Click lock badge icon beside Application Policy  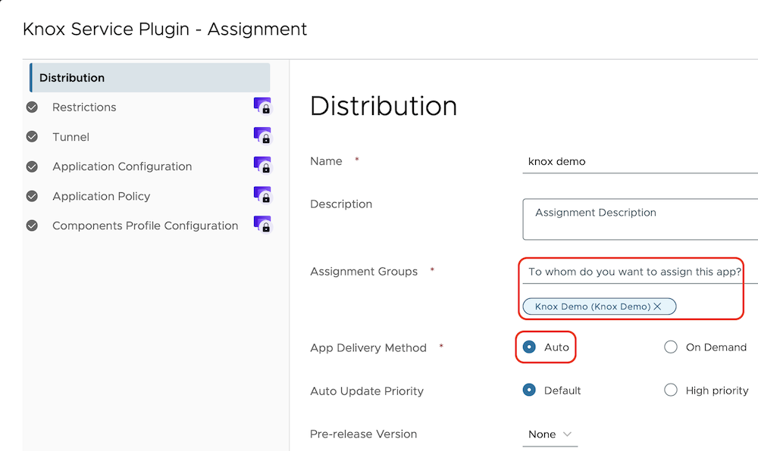coord(262,195)
